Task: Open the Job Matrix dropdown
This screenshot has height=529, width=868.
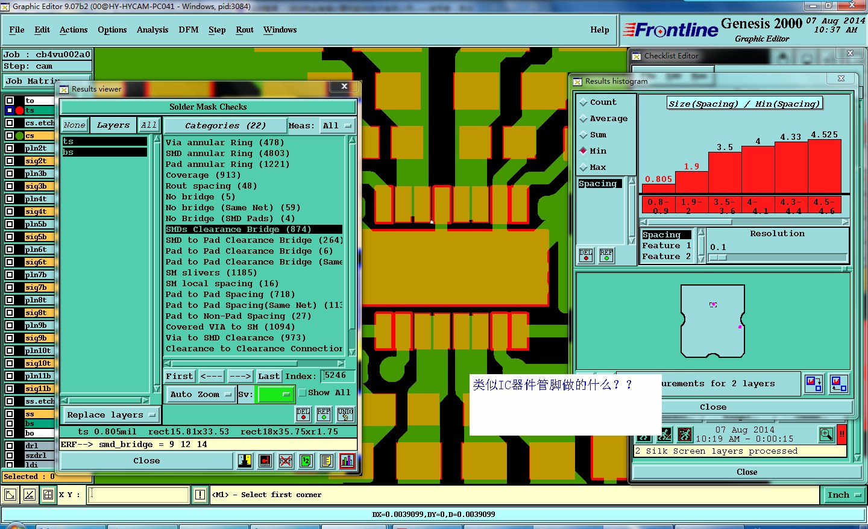Action: [x=47, y=81]
